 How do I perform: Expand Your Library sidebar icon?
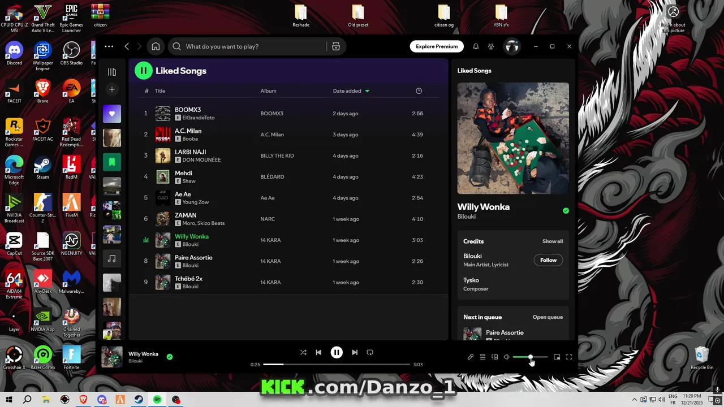[x=112, y=72]
